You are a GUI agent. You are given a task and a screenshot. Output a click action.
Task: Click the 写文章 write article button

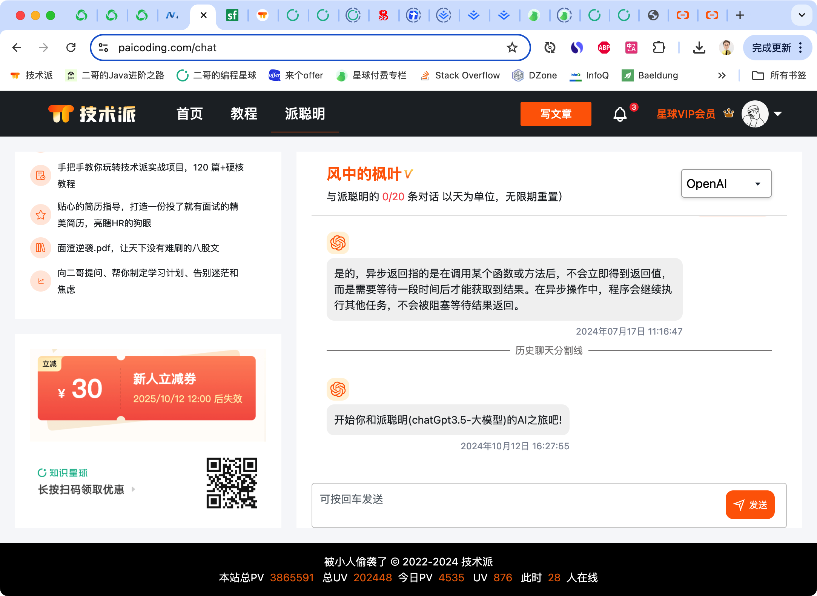pyautogui.click(x=555, y=114)
